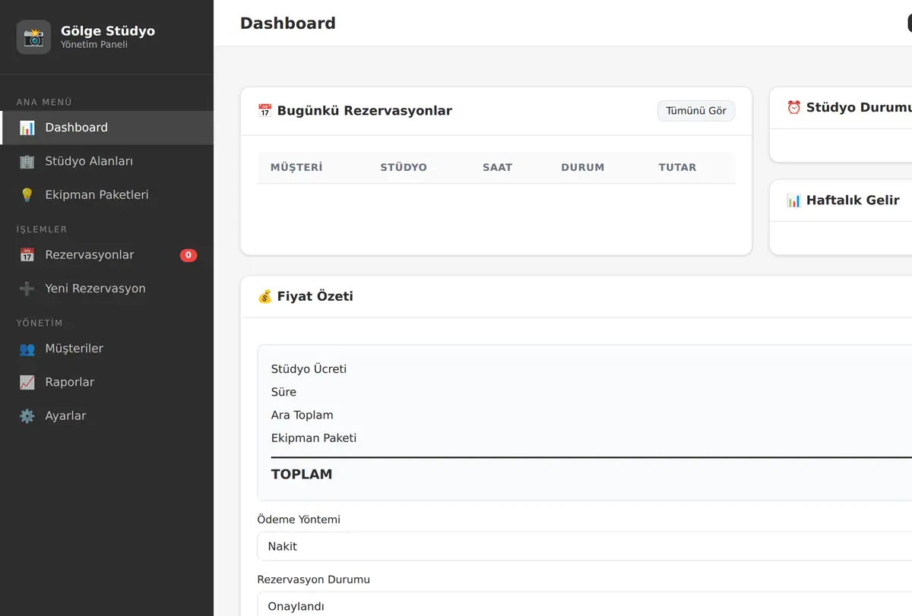Screen dimensions: 912x616
Task: Click the Ara Toplam row label
Action: [x=302, y=415]
